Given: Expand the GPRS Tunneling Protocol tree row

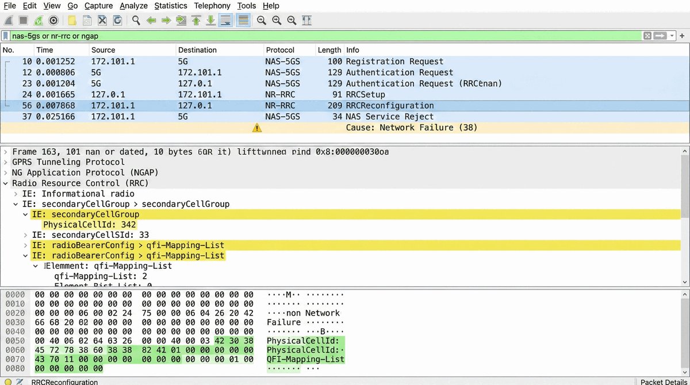Looking at the screenshot, I should coord(6,162).
